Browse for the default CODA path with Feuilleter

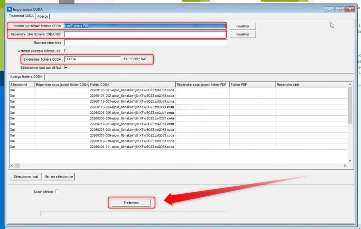click(x=243, y=26)
